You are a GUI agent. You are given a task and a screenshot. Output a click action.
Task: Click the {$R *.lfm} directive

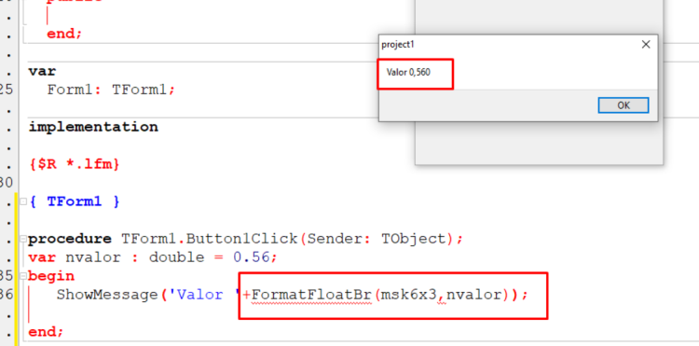[75, 164]
